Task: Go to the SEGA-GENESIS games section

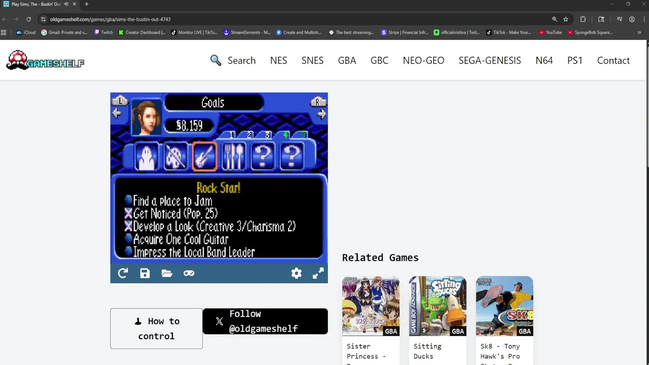Action: [490, 60]
